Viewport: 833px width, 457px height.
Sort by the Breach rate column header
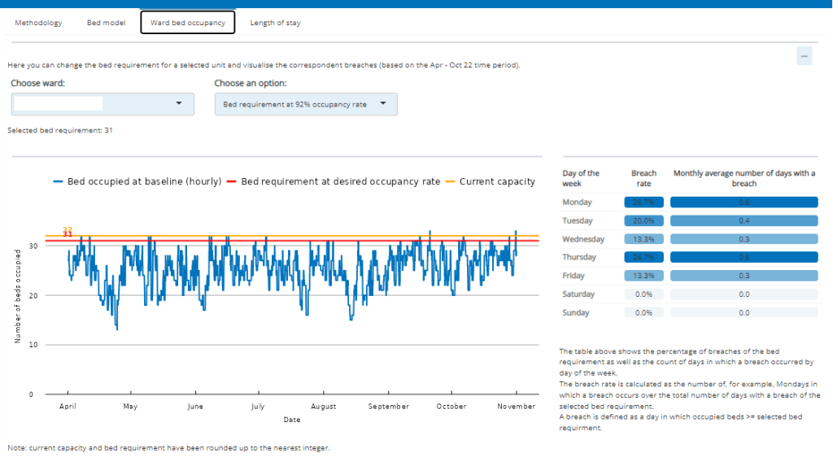(643, 178)
